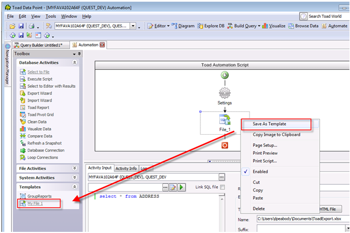
Task: Select the File_1 activity icon
Action: (225, 120)
